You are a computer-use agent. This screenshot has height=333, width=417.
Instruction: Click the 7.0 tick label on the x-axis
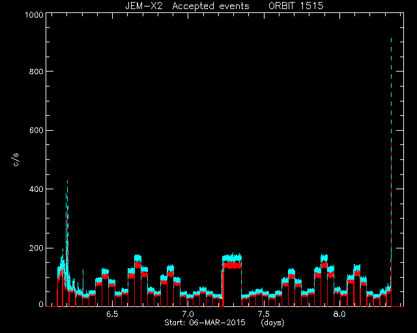coord(188,314)
